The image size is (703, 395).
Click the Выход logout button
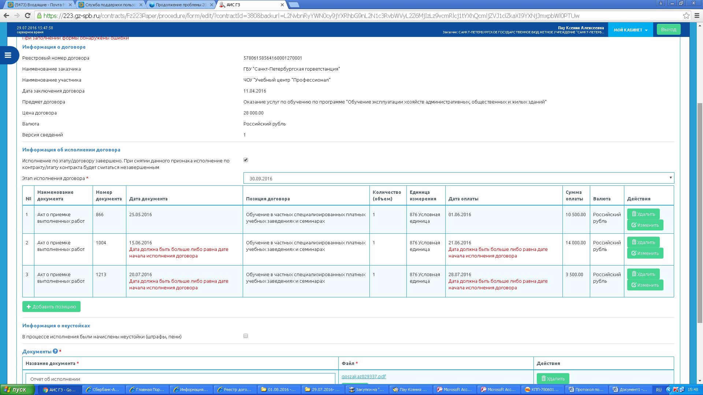(668, 29)
